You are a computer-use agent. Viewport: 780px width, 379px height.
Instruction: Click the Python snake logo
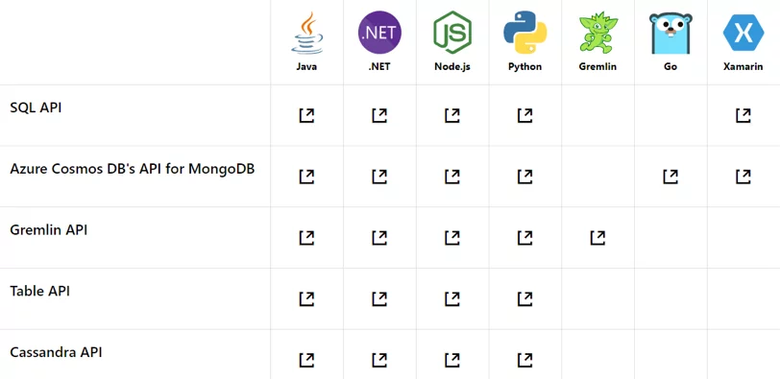pyautogui.click(x=524, y=33)
